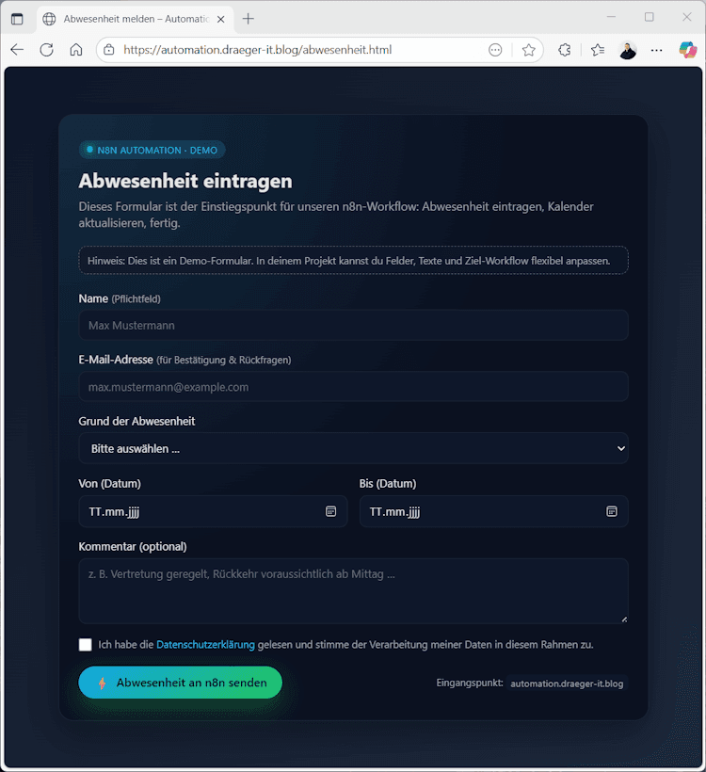The height and width of the screenshot is (772, 706).
Task: Open the Von (Datum) calendar picker icon
Action: click(330, 511)
